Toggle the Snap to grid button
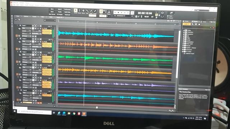 point(101,11)
